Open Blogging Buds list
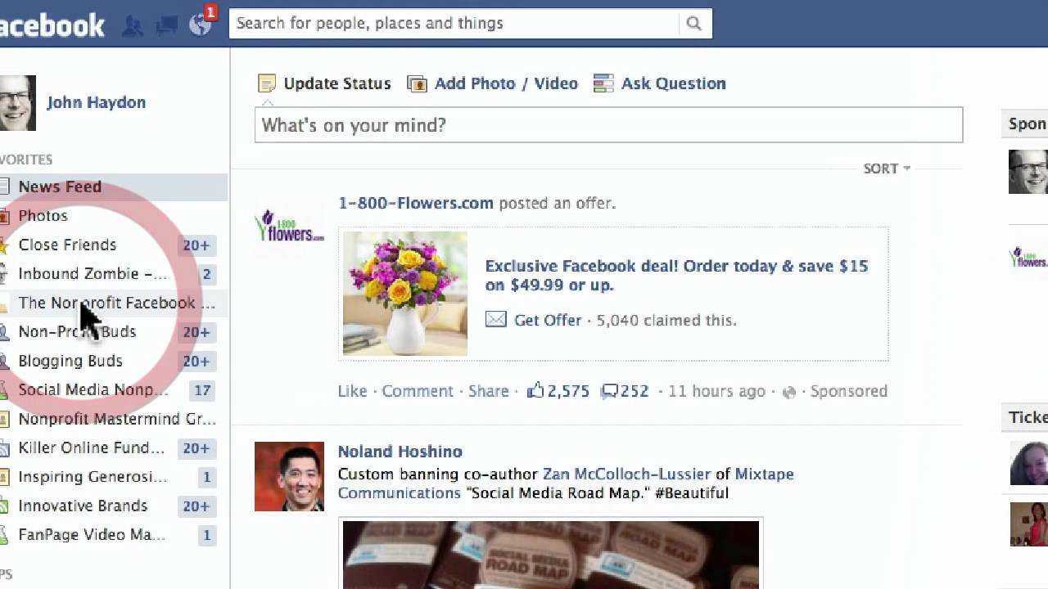The width and height of the screenshot is (1048, 589). pyautogui.click(x=70, y=361)
